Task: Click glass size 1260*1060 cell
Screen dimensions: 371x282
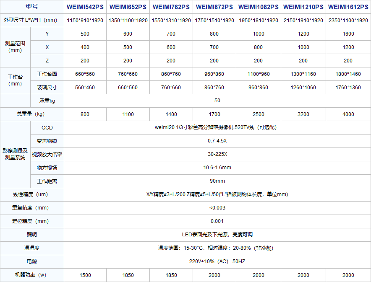Action: (303, 88)
